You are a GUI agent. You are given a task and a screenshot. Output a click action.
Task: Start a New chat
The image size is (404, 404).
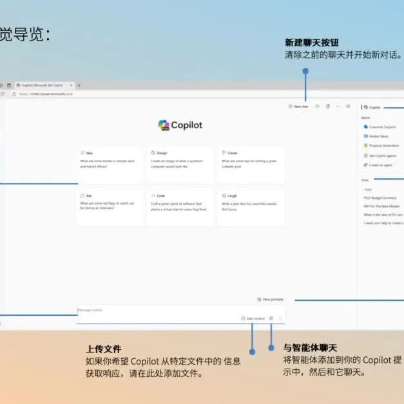coord(298,106)
